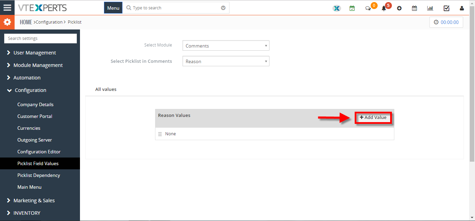Open the hamburger navigation menu
The height and width of the screenshot is (221, 475).
7,8
